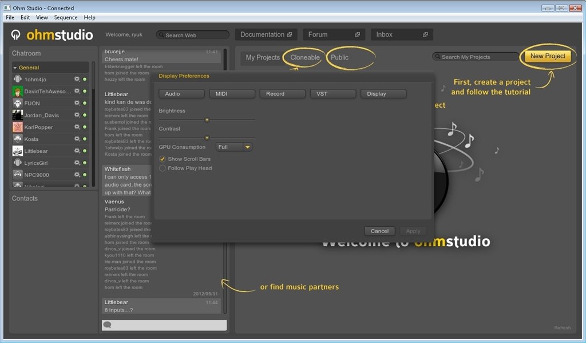This screenshot has width=586, height=343.
Task: Click the Search Web input field
Action: point(193,35)
